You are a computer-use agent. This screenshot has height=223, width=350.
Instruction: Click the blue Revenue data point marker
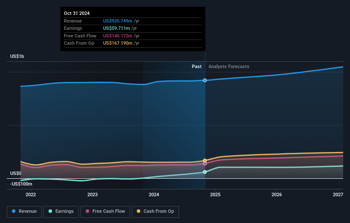pyautogui.click(x=205, y=80)
